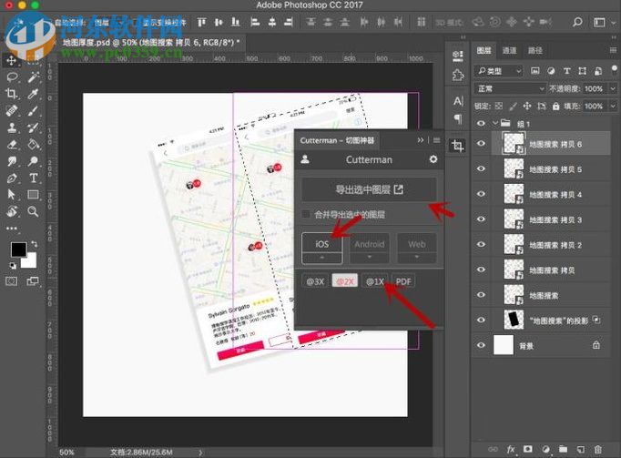Select the Rectangle shape tool

34,195
